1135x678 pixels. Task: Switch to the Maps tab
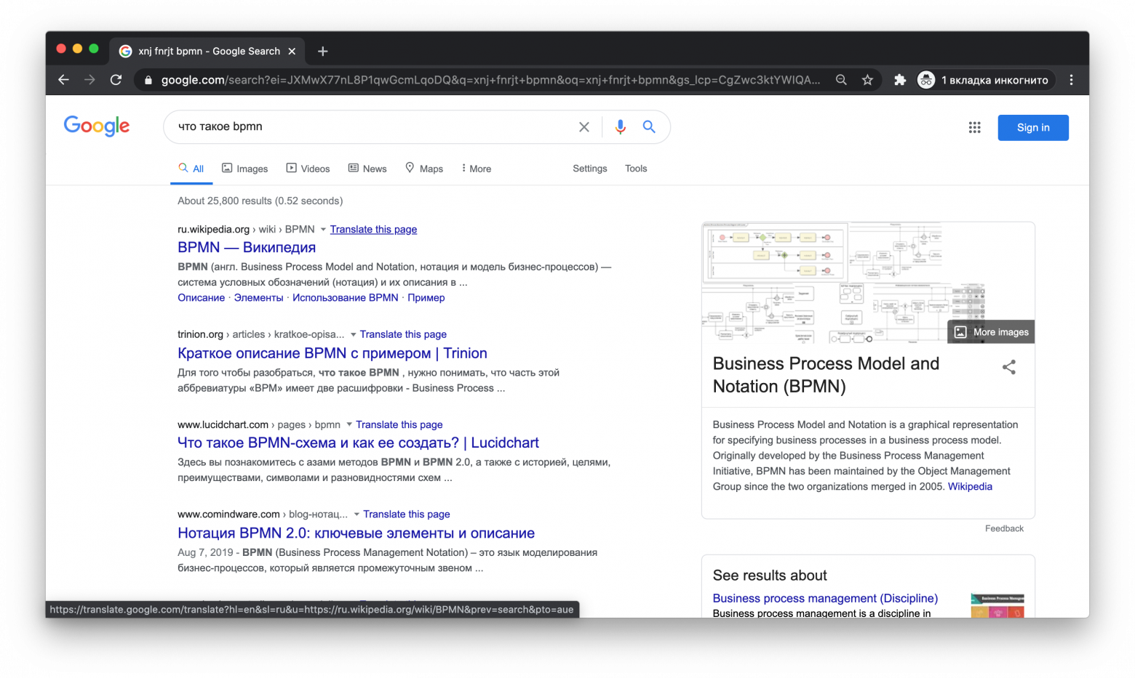point(424,169)
